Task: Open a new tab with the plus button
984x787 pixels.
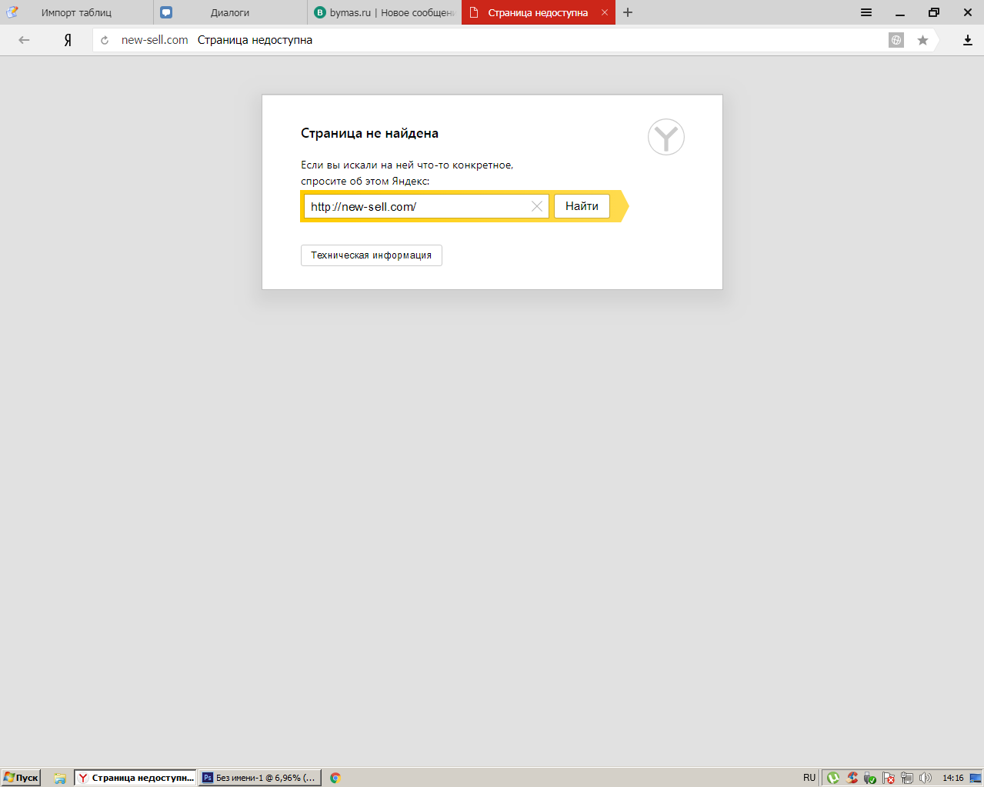Action: coord(628,12)
